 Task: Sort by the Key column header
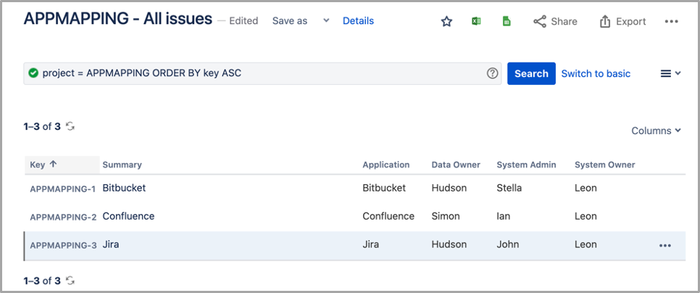43,165
